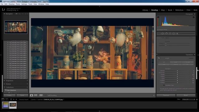
Task: Collapse the Navigator panel
Action: tap(4, 14)
